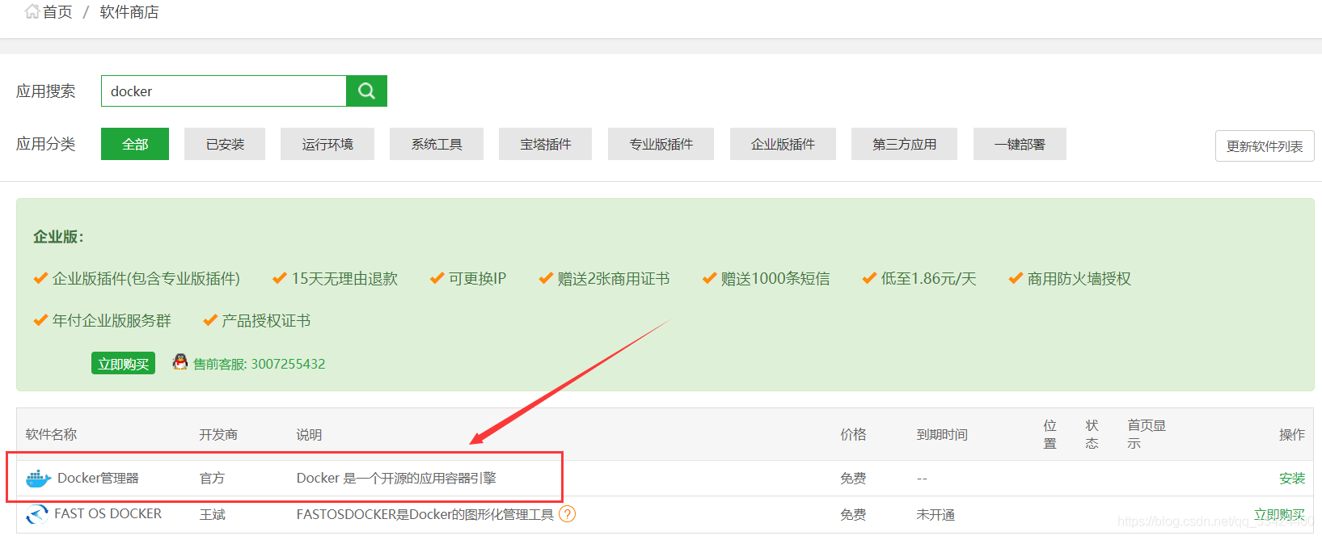Click the home icon in breadcrumb
Image resolution: width=1322 pixels, height=536 pixels.
click(x=32, y=11)
